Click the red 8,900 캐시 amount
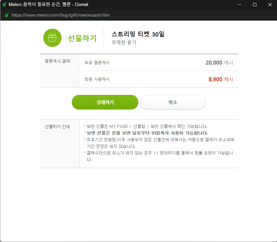 (x=221, y=79)
